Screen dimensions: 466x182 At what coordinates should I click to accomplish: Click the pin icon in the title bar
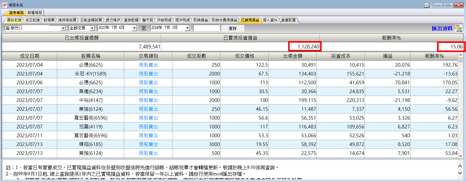click(427, 5)
